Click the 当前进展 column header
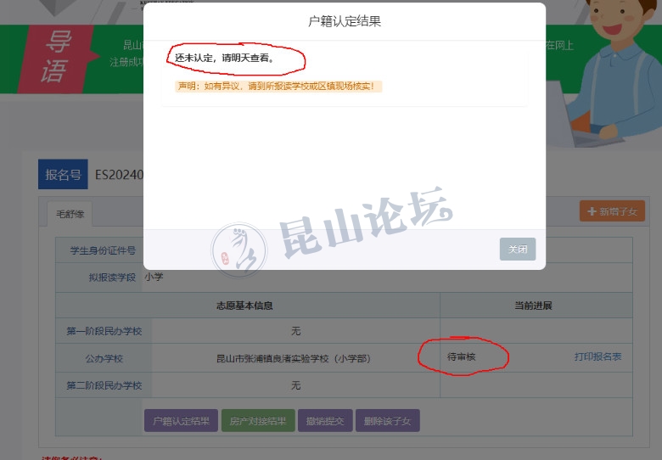 [x=536, y=305]
